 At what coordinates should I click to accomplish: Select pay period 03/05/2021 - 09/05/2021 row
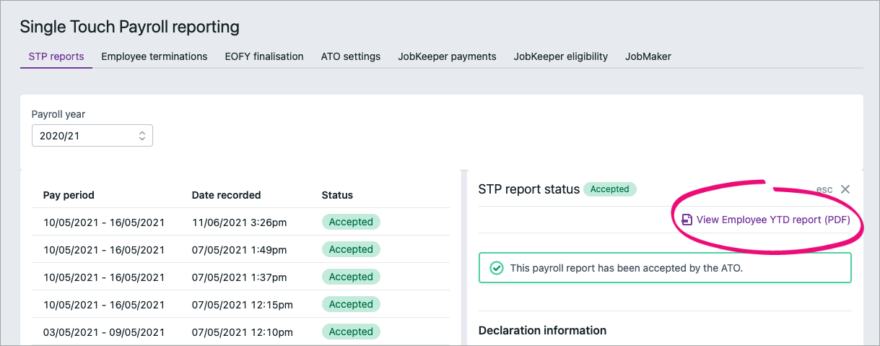pos(104,332)
